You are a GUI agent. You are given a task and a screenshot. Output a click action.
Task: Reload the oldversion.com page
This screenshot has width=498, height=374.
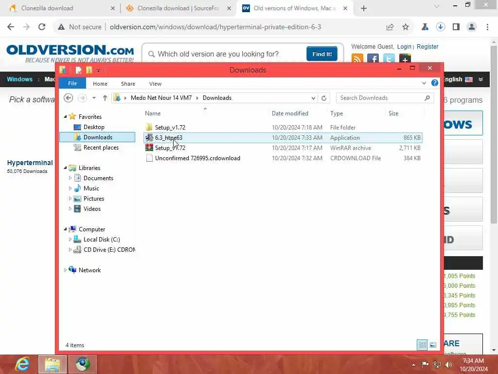[x=42, y=27]
